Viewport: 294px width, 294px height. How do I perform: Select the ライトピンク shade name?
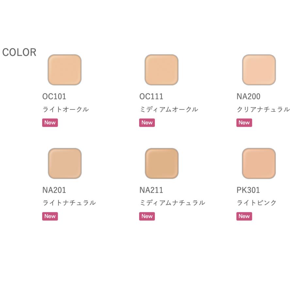256,203
